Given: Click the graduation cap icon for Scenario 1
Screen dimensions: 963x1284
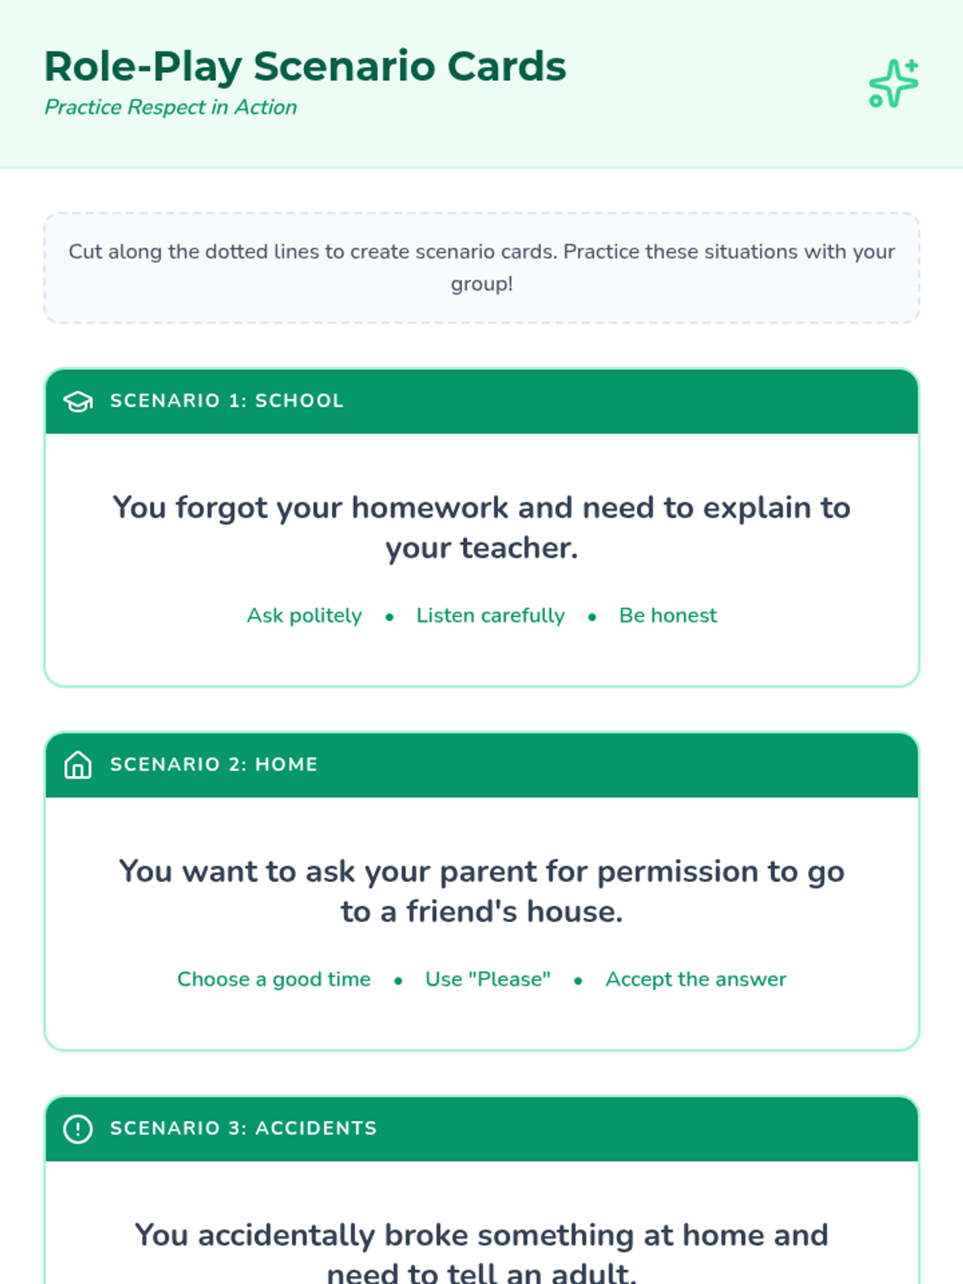Looking at the screenshot, I should coord(78,401).
